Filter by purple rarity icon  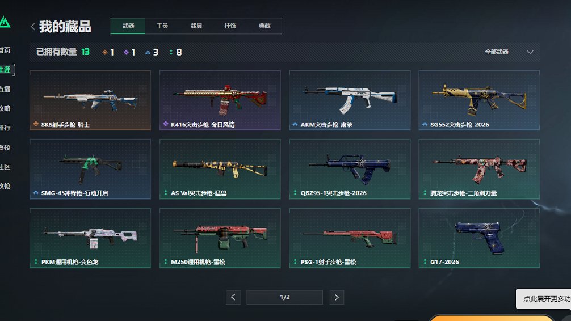pyautogui.click(x=126, y=52)
